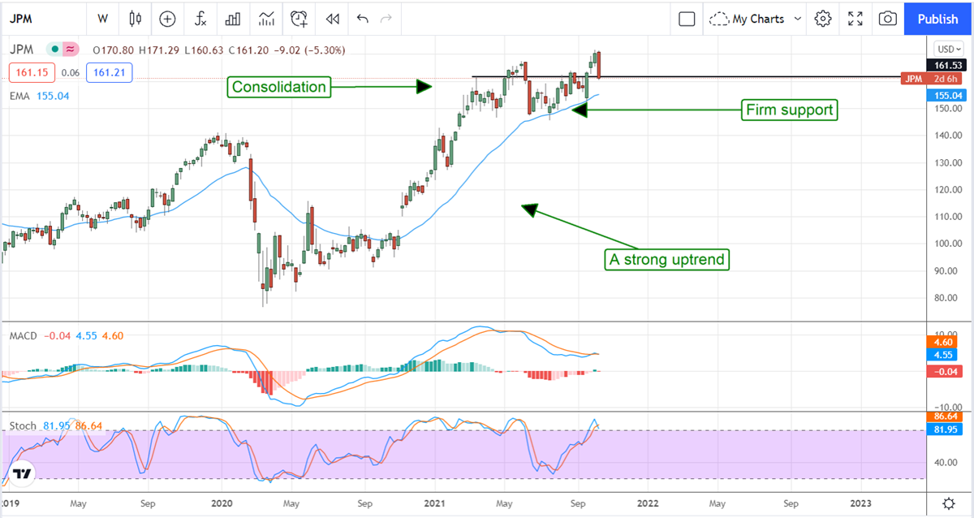Click the -0.04 red histogram label
Viewport: 974px width, 518px height.
943,371
